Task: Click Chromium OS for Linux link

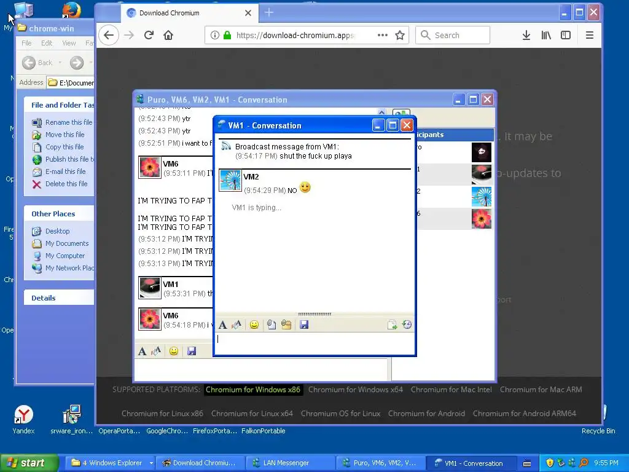Action: 340,414
